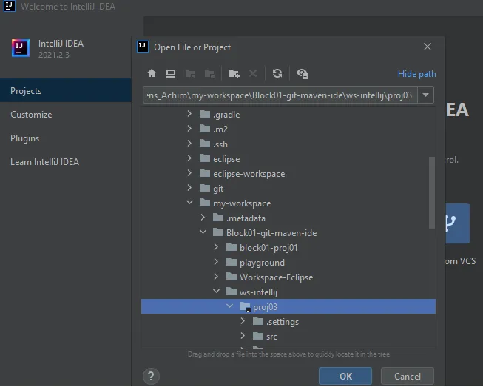Go to Home directory icon

pyautogui.click(x=152, y=74)
